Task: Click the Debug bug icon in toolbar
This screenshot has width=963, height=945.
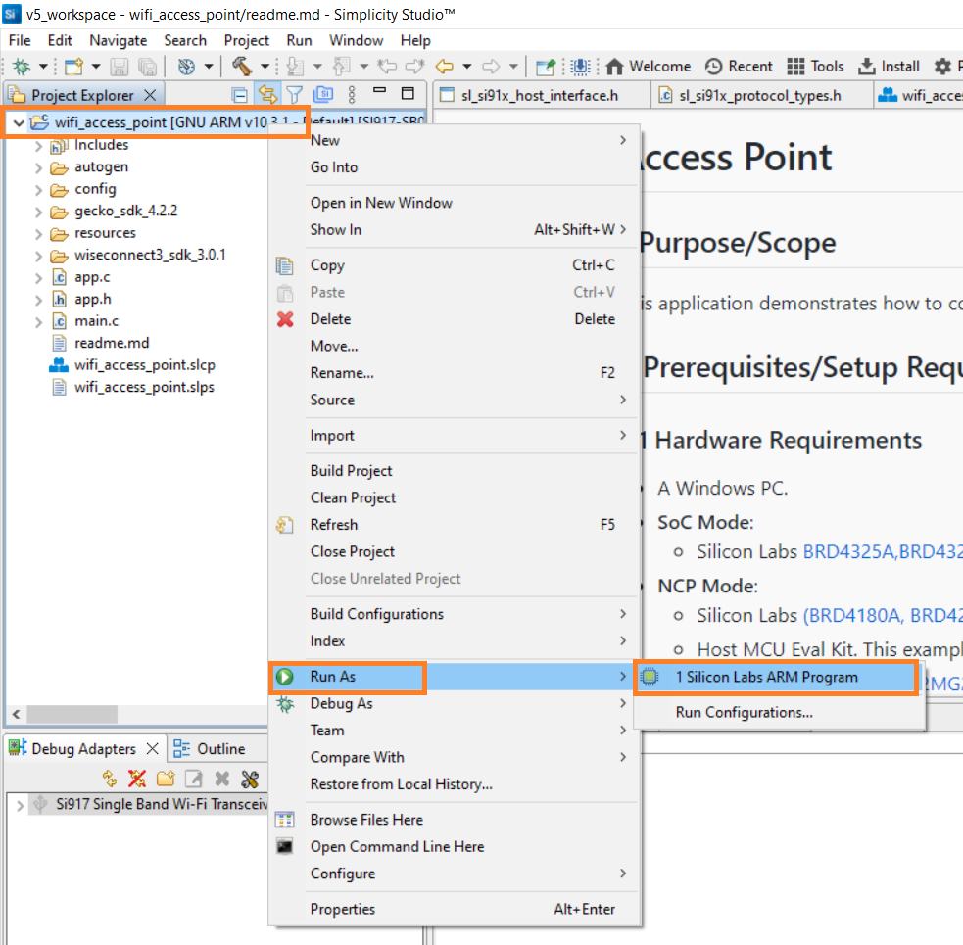Action: [20, 67]
